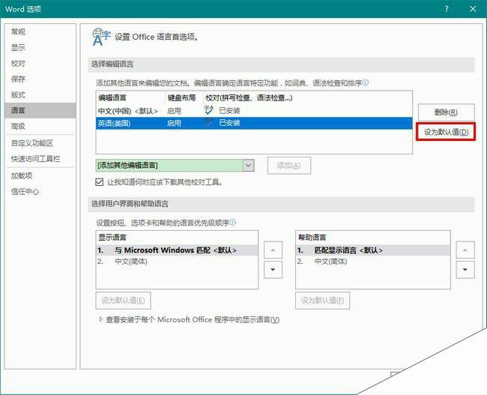Click the Office language preferences icon
Image resolution: width=487 pixels, height=395 pixels.
(101, 37)
